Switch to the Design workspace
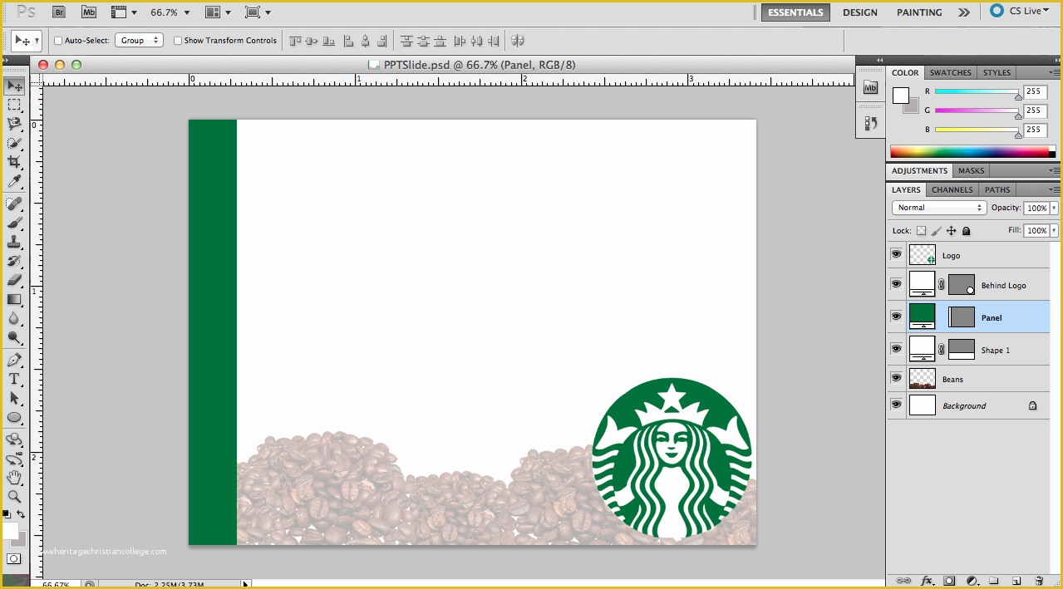Image resolution: width=1063 pixels, height=589 pixels. pyautogui.click(x=859, y=12)
